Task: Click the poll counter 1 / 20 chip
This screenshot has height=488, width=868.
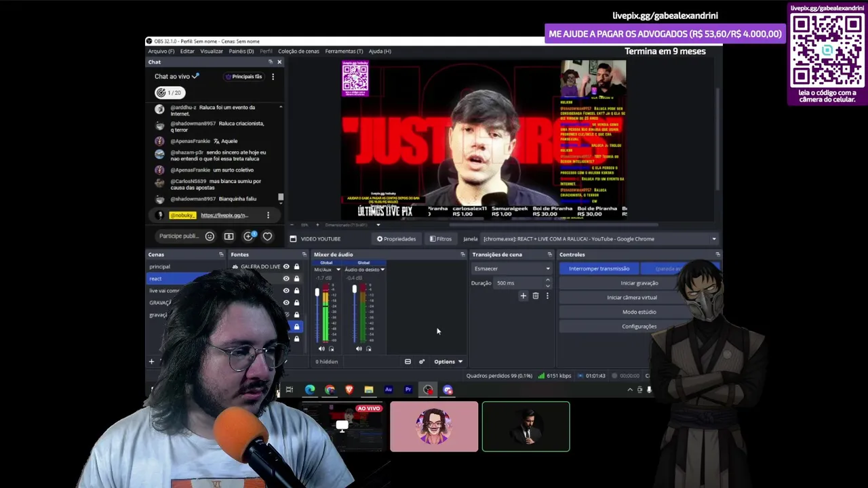Action: pyautogui.click(x=169, y=92)
